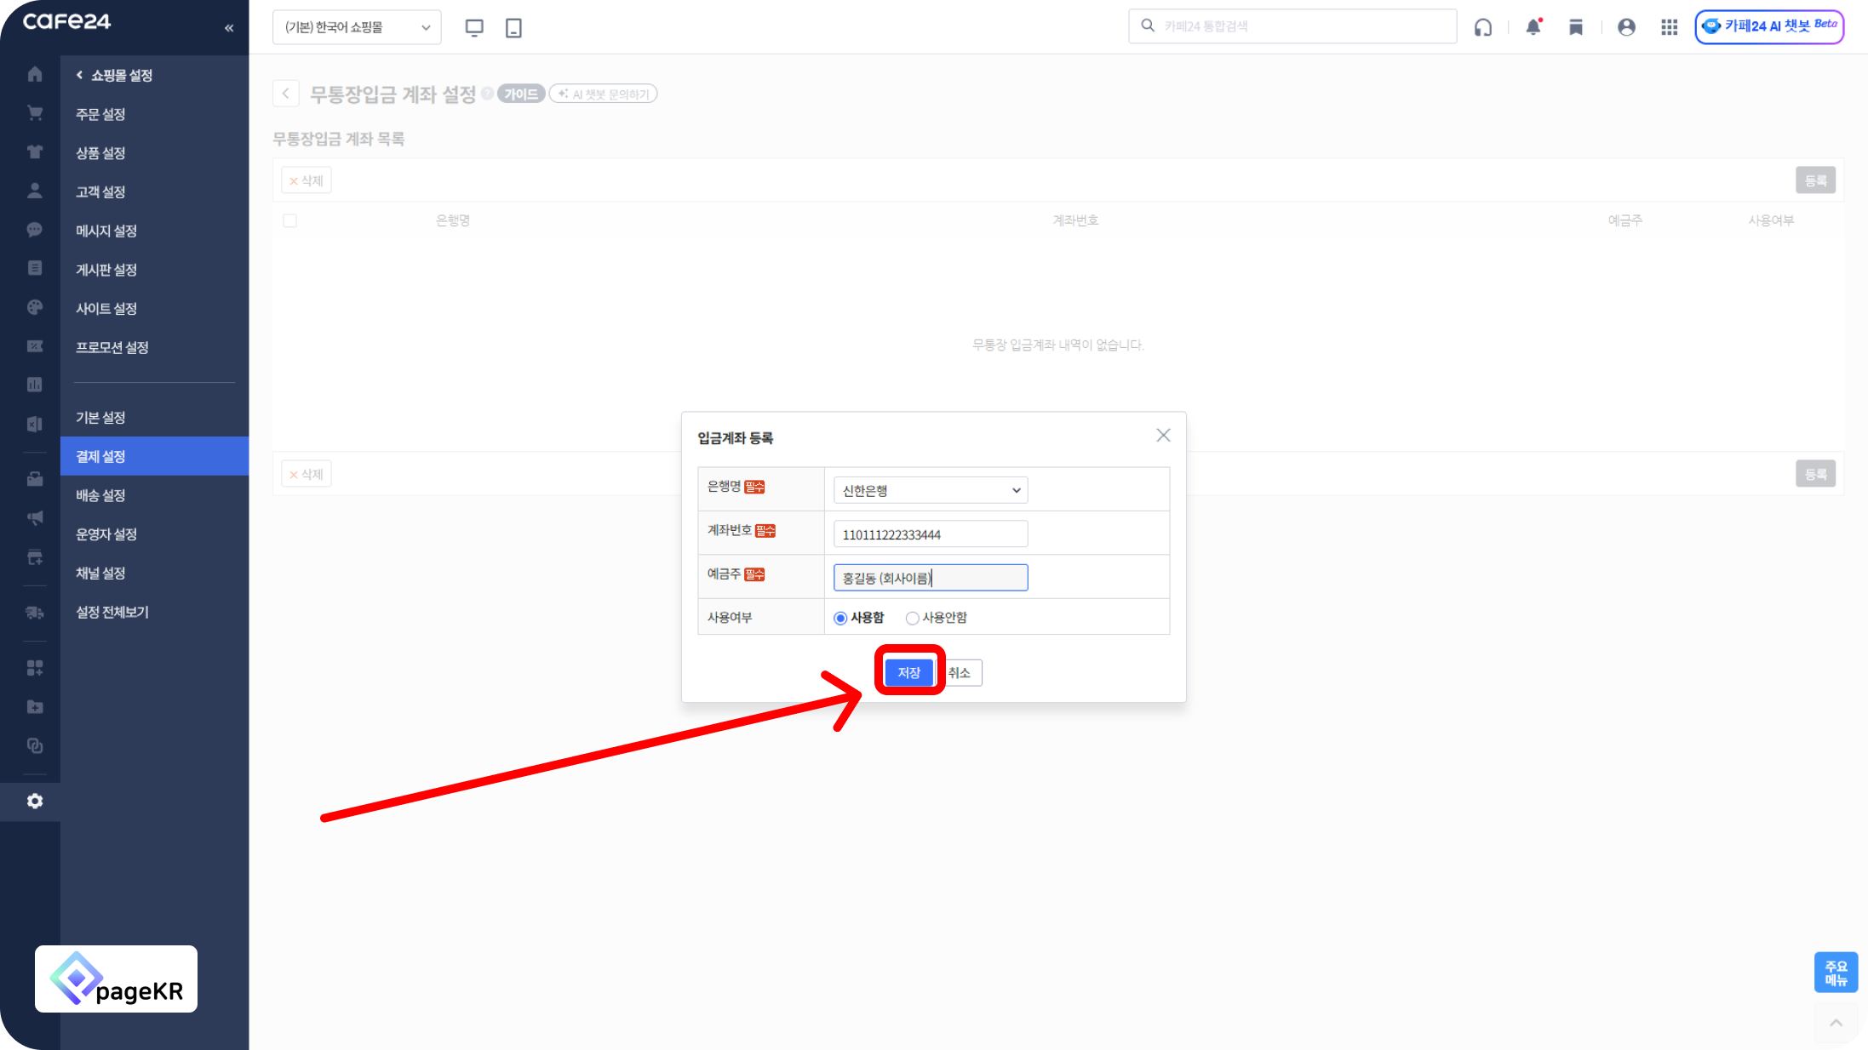Image resolution: width=1868 pixels, height=1050 pixels.
Task: Open the apps grid icon
Action: point(1669,27)
